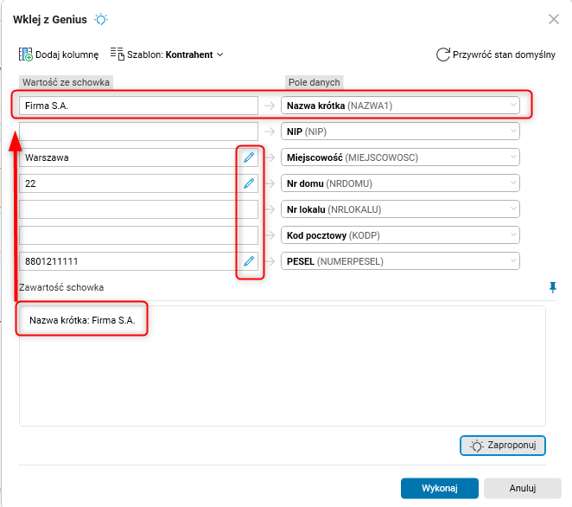Expand the Kod pocztowy dropdown
Viewport: 572px width, 507px height.
pyautogui.click(x=514, y=234)
